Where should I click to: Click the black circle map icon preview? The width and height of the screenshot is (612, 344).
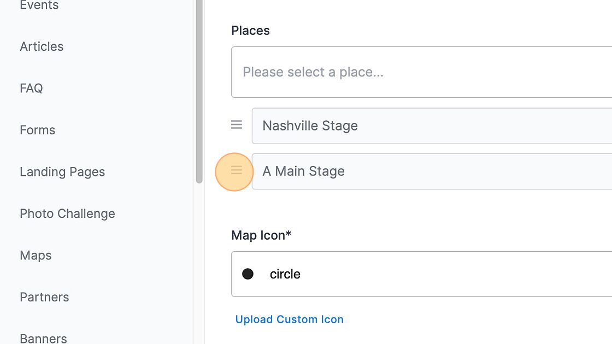[248, 274]
